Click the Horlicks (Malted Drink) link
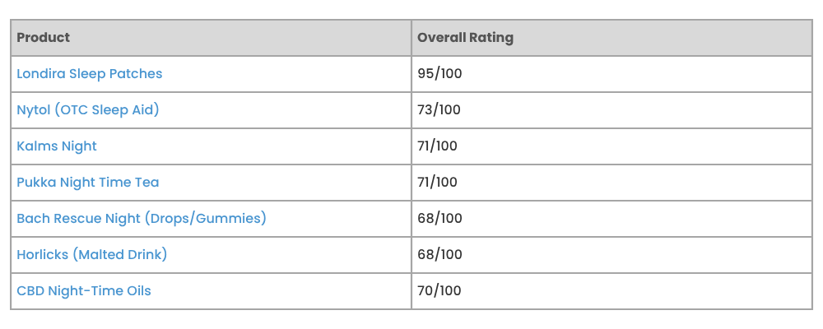 (92, 254)
